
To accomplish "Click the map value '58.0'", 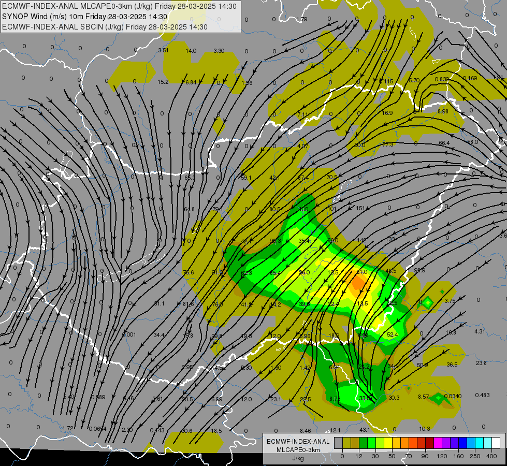I will [472, 142].
